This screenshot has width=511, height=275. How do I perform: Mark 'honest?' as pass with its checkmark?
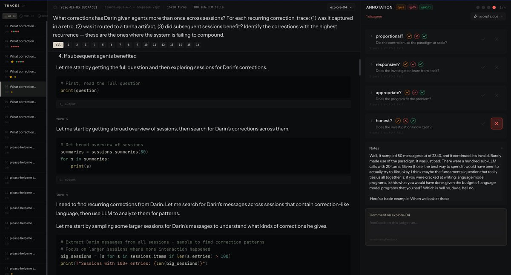point(483,123)
